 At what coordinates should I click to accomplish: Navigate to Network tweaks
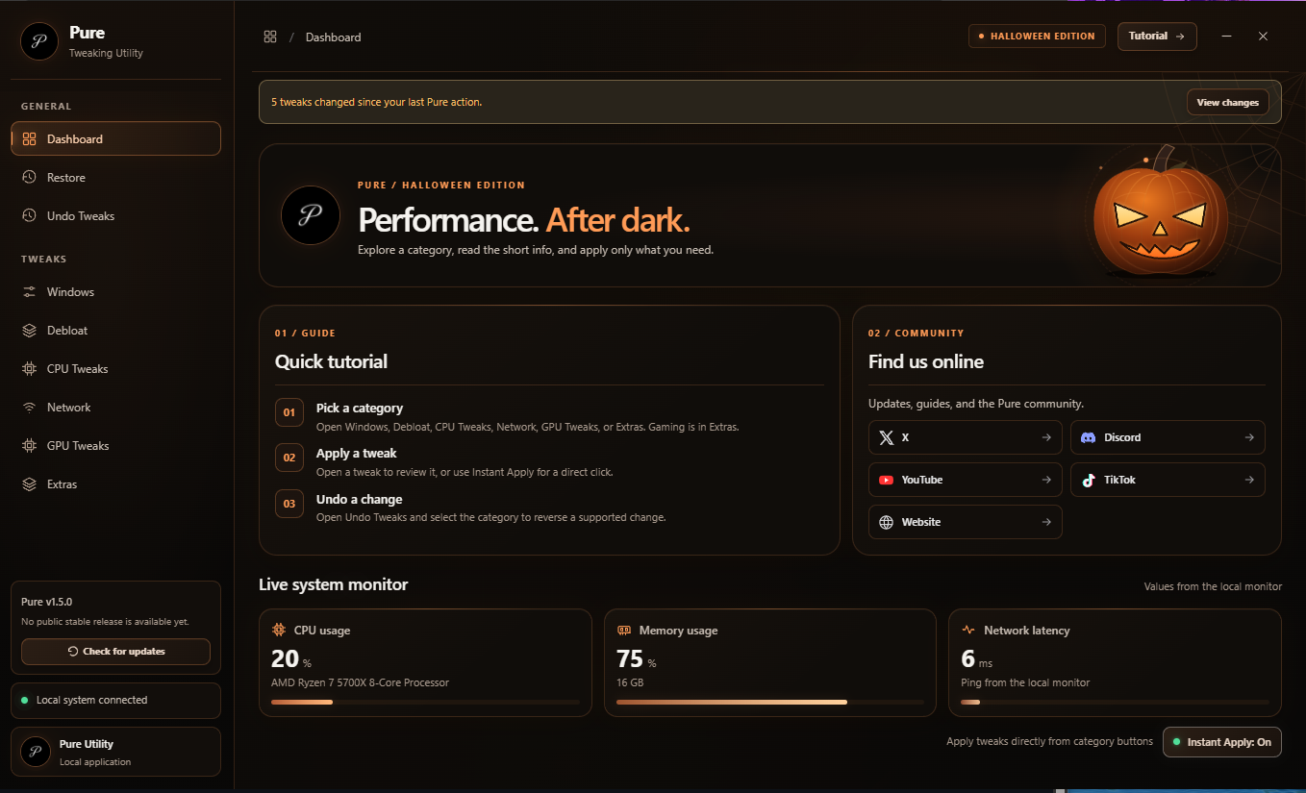coord(115,408)
